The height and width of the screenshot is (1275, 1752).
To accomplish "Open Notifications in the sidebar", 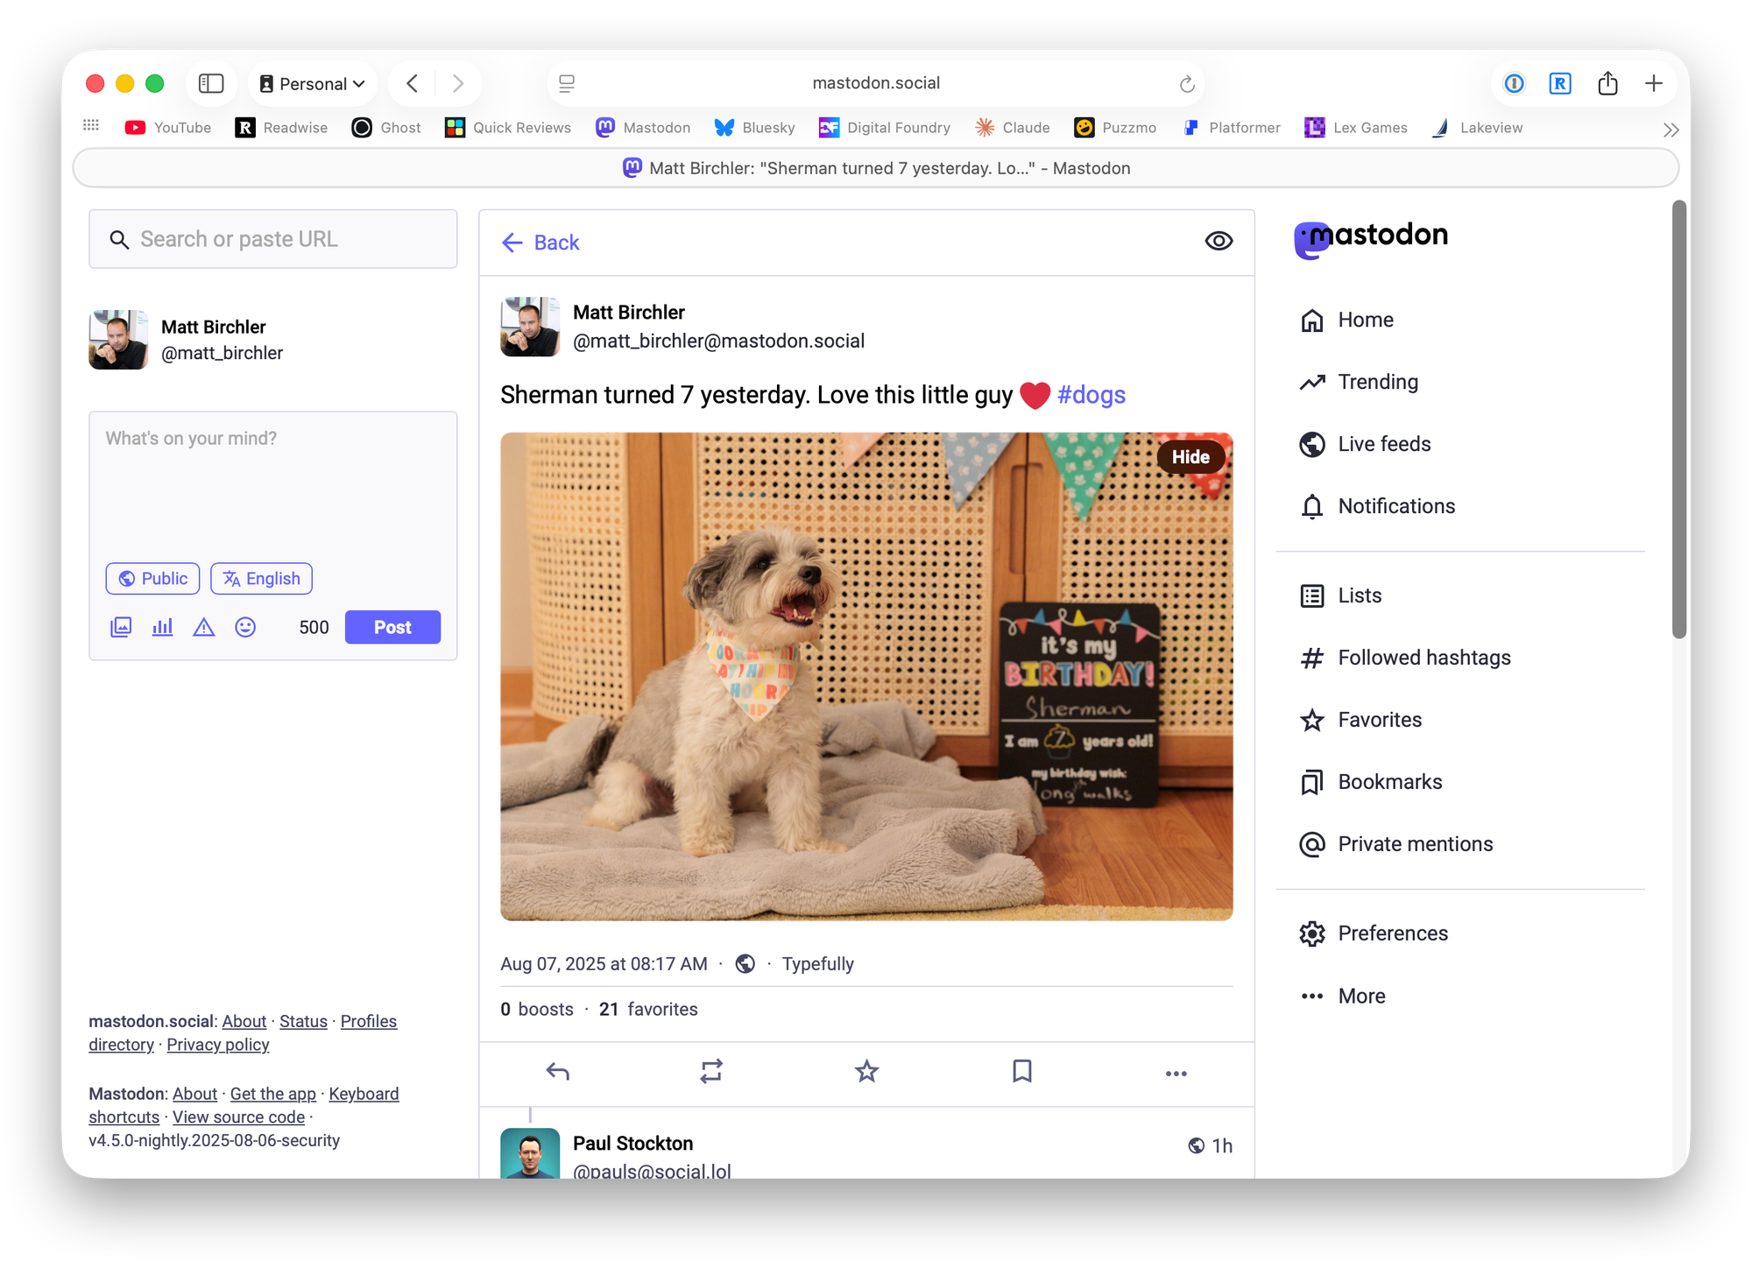I will pos(1395,506).
